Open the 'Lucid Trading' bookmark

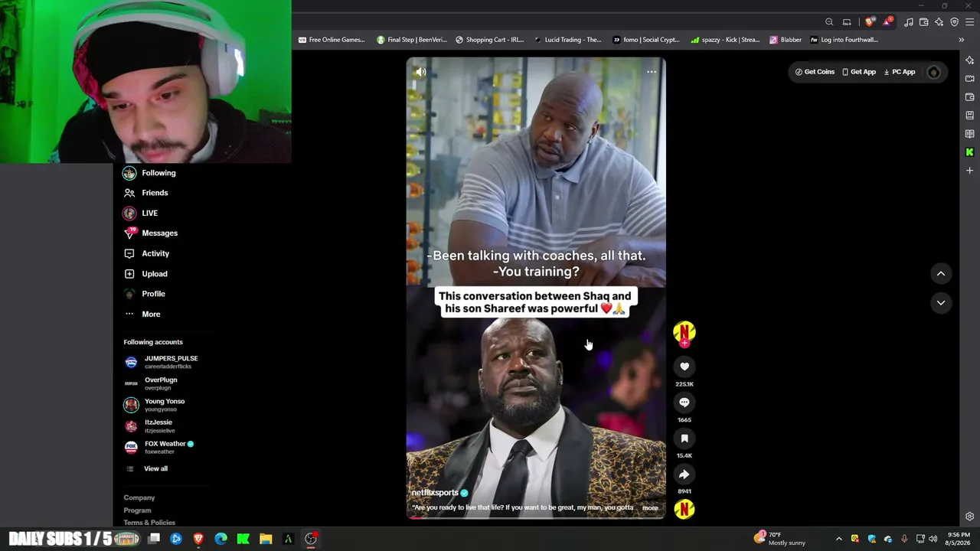[x=568, y=40]
